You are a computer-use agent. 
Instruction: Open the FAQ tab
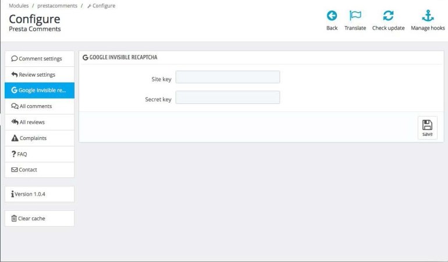point(40,154)
